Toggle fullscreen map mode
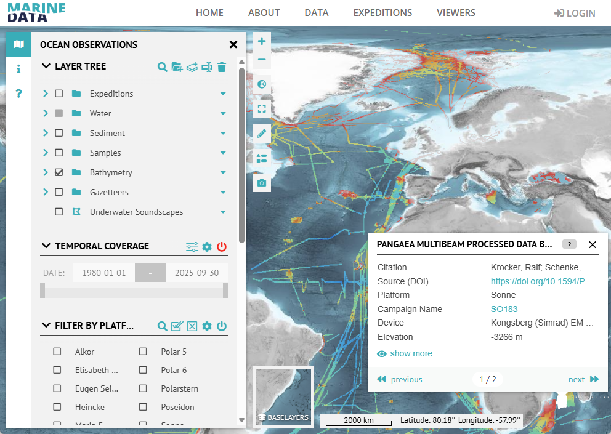This screenshot has height=434, width=611. pos(262,109)
